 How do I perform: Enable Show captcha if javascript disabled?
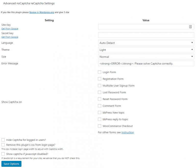[3, 154]
